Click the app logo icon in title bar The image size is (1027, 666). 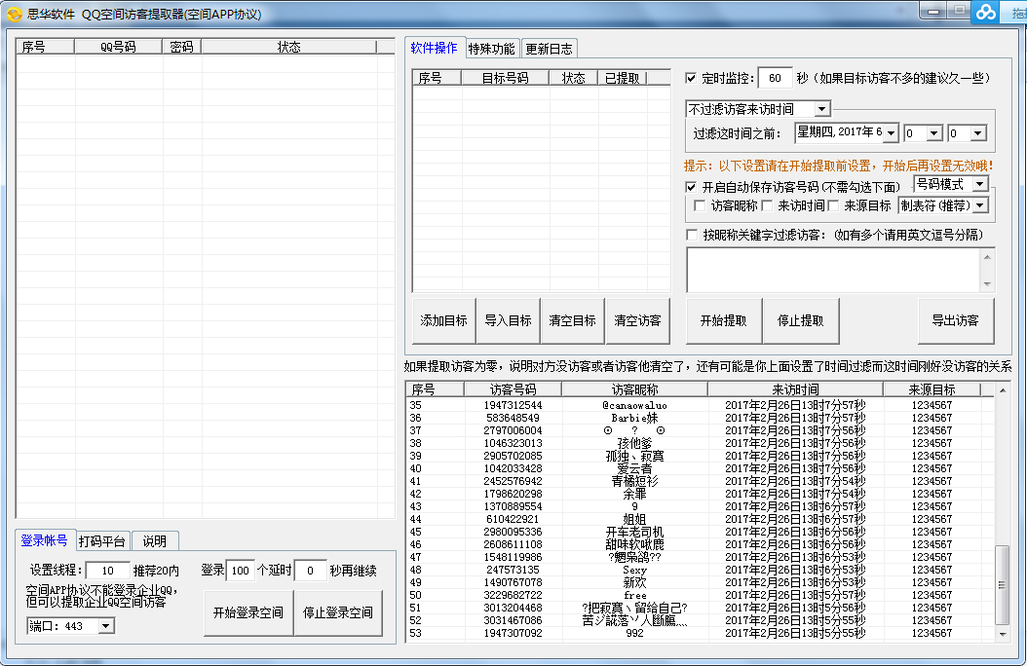click(14, 14)
